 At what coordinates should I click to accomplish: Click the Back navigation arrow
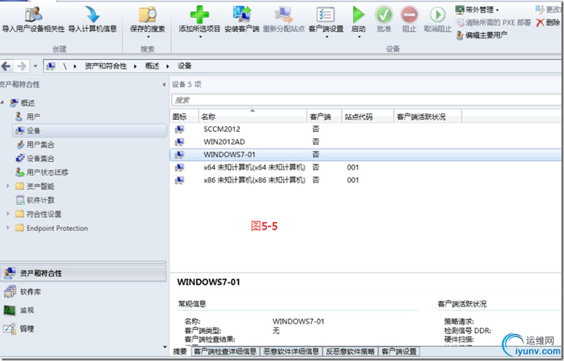(6, 66)
